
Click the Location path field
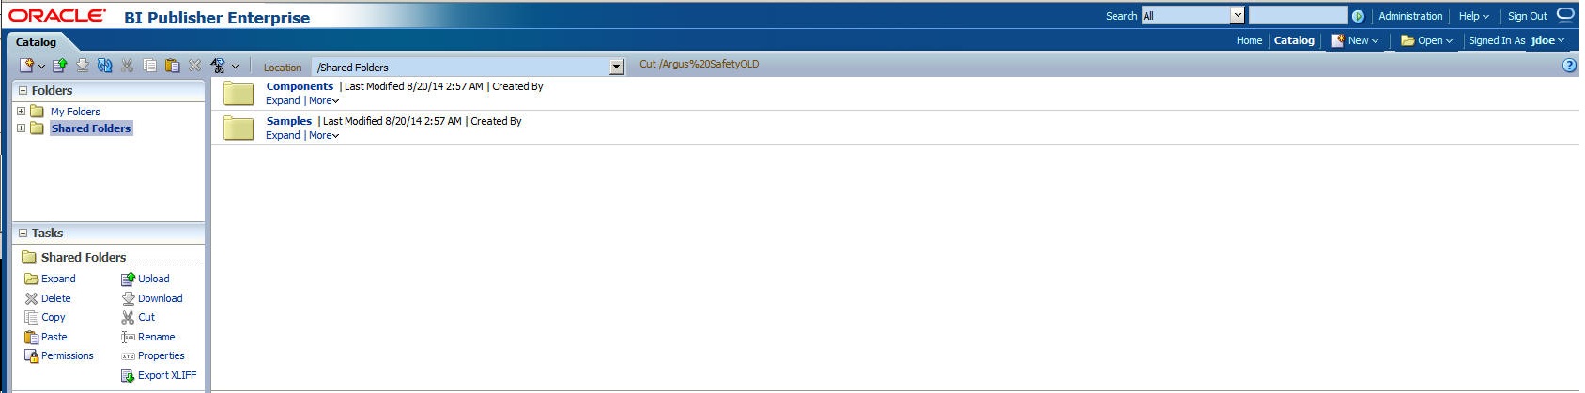tap(461, 68)
